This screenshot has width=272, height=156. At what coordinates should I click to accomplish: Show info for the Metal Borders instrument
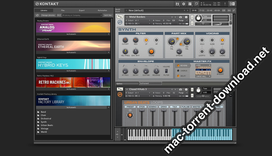coord(186,17)
